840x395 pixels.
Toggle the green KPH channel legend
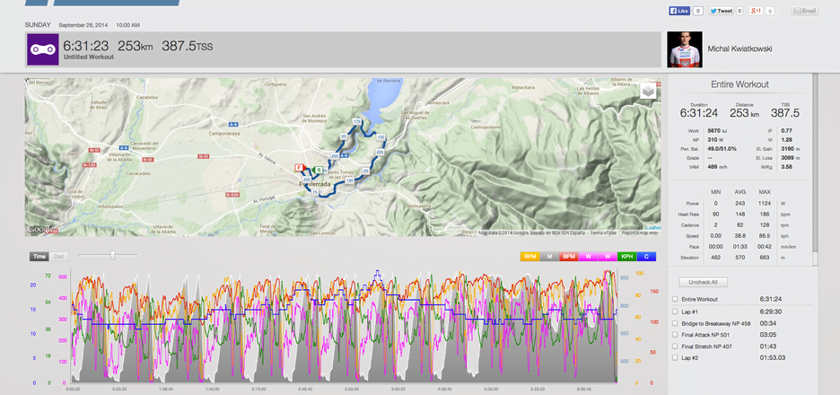626,257
